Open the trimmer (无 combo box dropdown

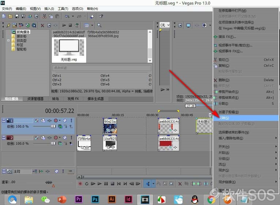coord(168,25)
